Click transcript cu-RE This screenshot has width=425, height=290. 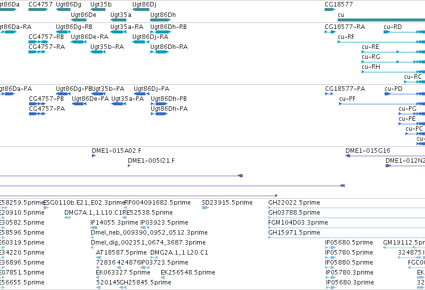394,52
